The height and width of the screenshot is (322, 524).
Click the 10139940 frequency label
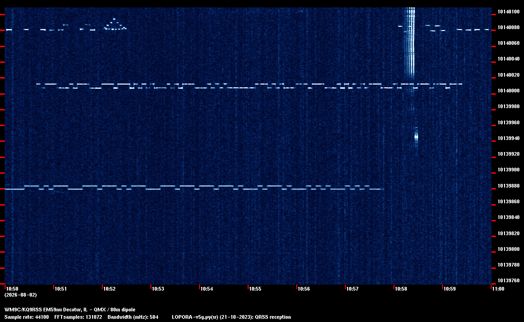[x=509, y=138]
